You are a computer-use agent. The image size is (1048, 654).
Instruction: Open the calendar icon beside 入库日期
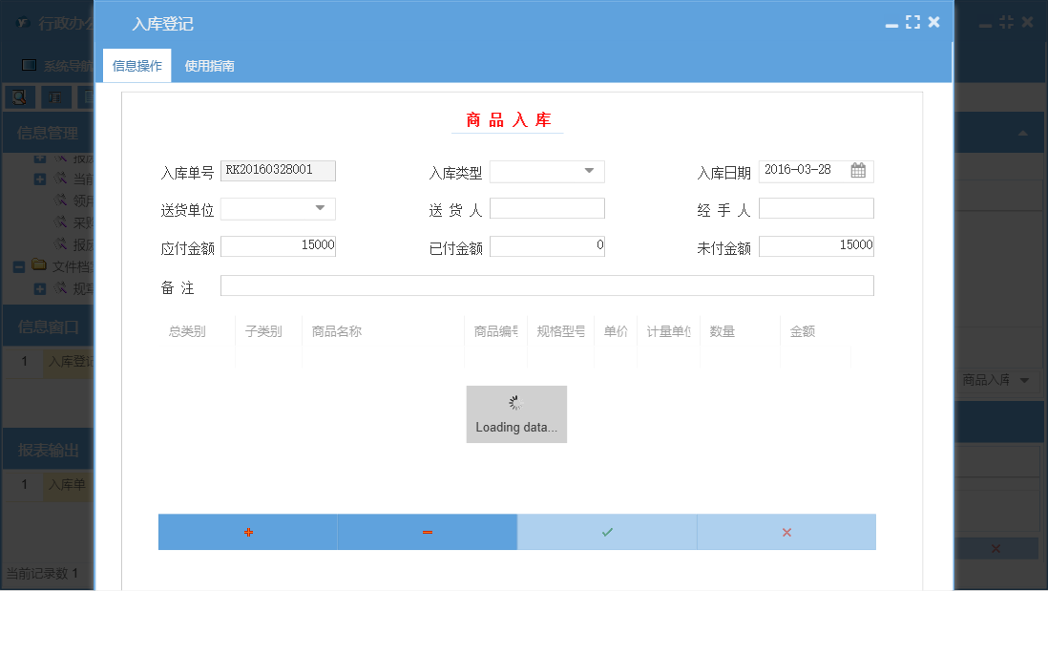[858, 171]
